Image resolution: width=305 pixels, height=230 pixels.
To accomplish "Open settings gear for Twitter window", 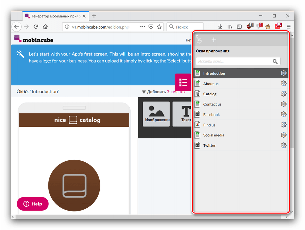I will tap(283, 145).
